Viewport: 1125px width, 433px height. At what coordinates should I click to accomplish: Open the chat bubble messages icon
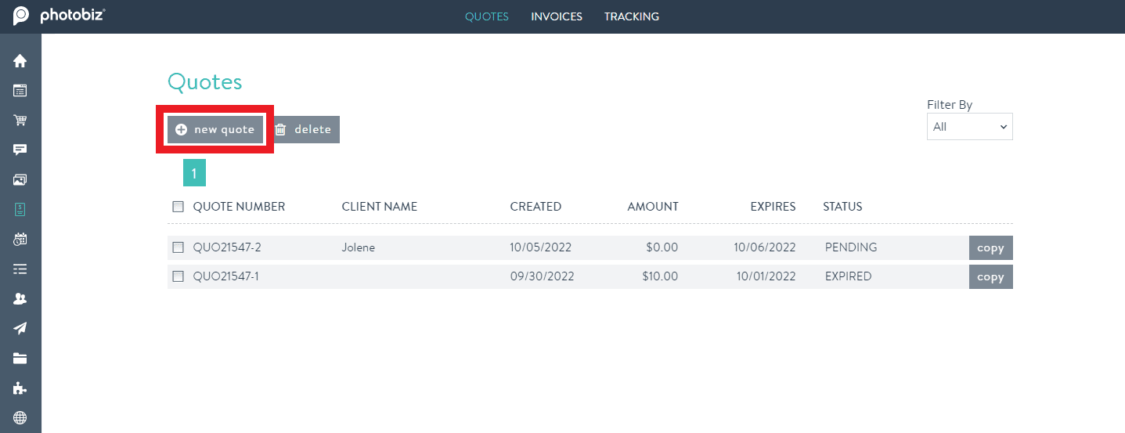[x=20, y=150]
